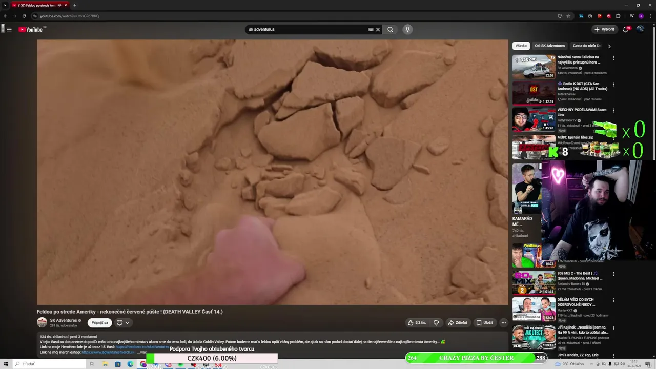The height and width of the screenshot is (369, 656).
Task: Open the YouTube account avatar menu
Action: pyautogui.click(x=640, y=29)
